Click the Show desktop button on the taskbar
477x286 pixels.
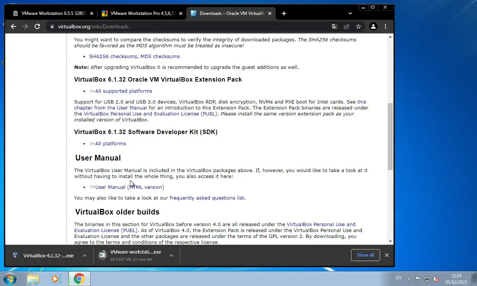pyautogui.click(x=474, y=279)
